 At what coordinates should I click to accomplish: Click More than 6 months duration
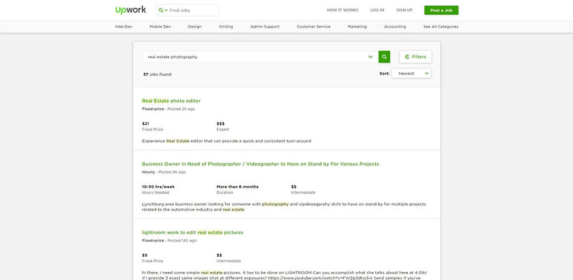pos(238,186)
